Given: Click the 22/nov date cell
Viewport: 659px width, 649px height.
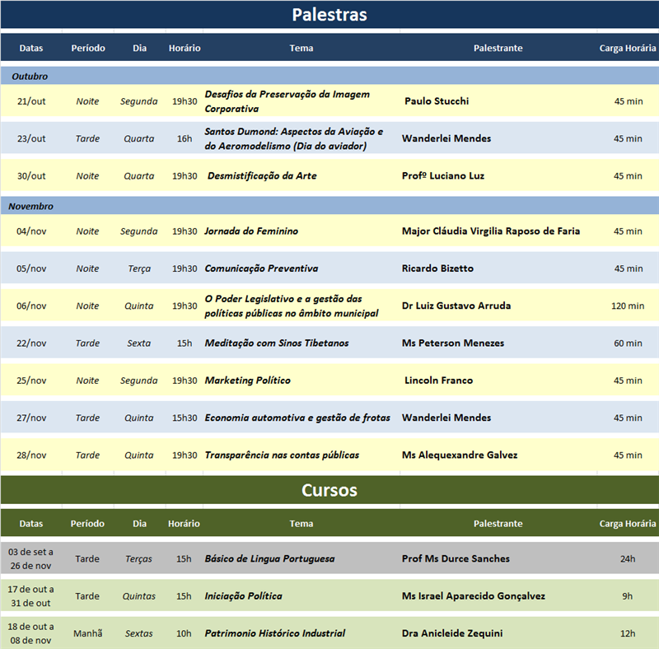Looking at the screenshot, I should tap(31, 343).
